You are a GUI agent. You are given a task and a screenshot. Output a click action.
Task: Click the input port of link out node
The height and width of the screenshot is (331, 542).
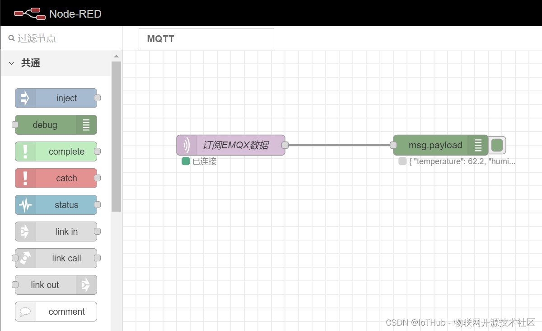(15, 285)
